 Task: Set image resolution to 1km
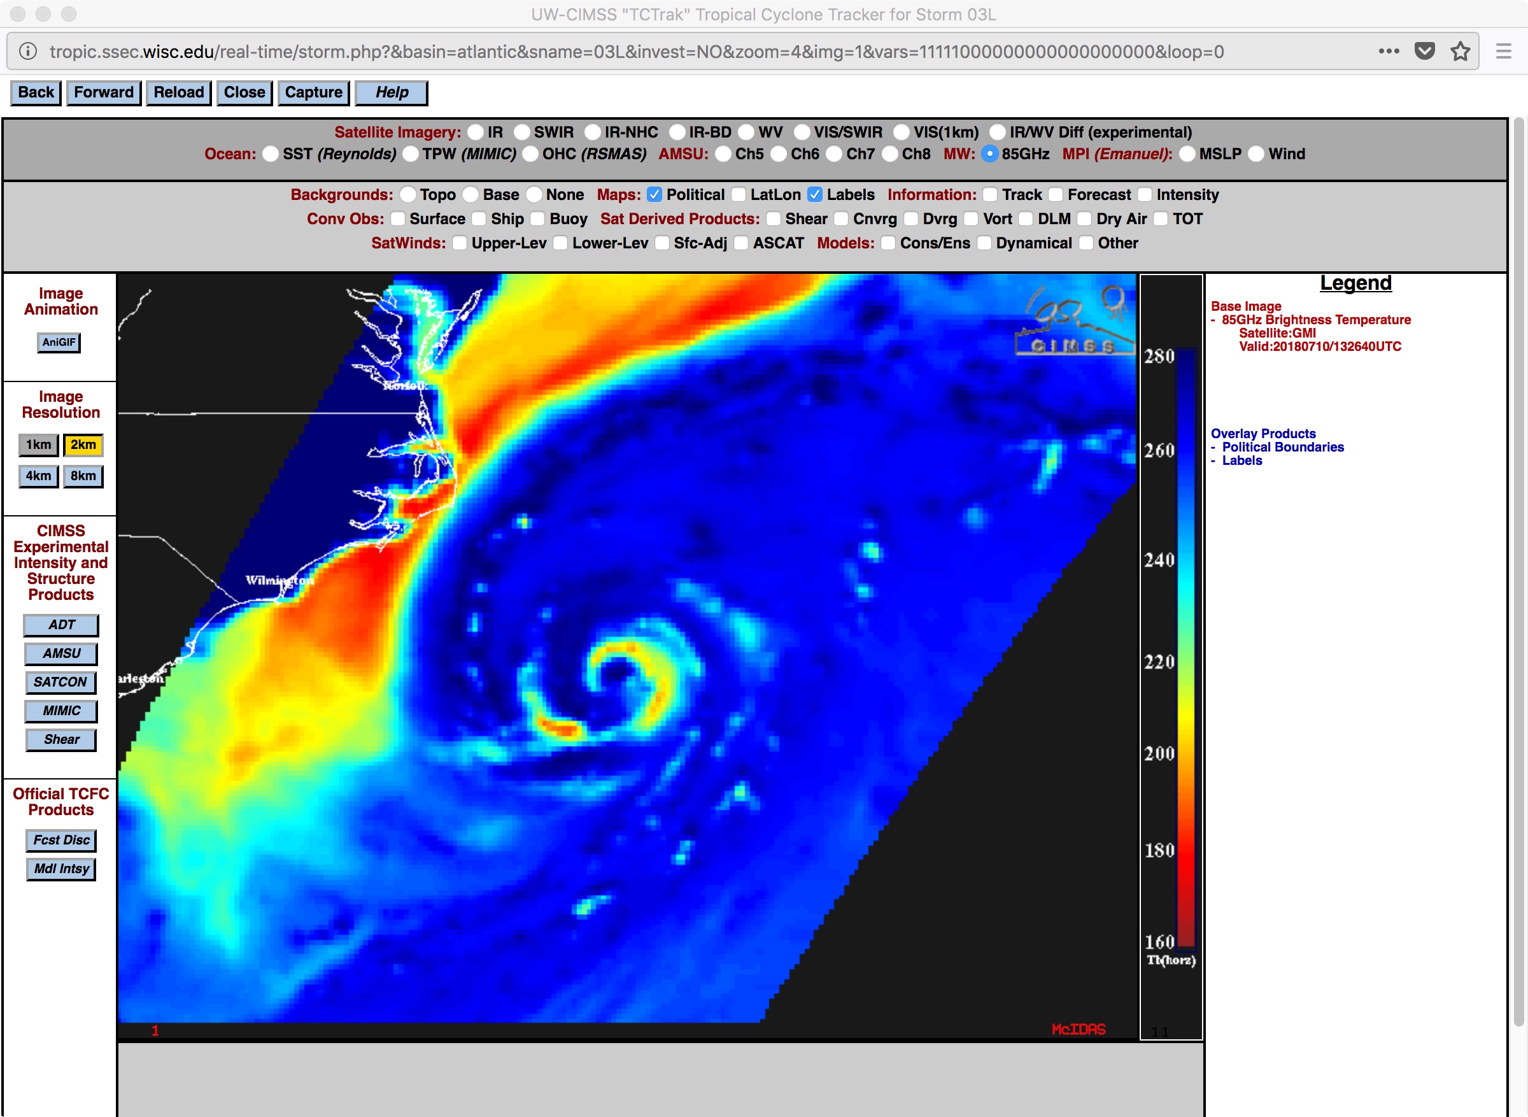[x=39, y=445]
